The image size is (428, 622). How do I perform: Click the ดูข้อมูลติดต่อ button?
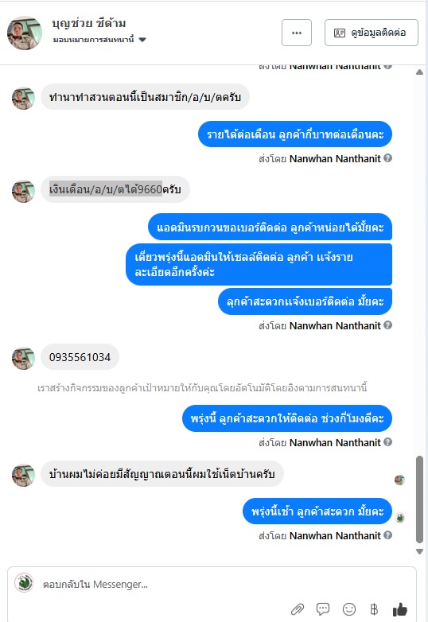point(372,33)
